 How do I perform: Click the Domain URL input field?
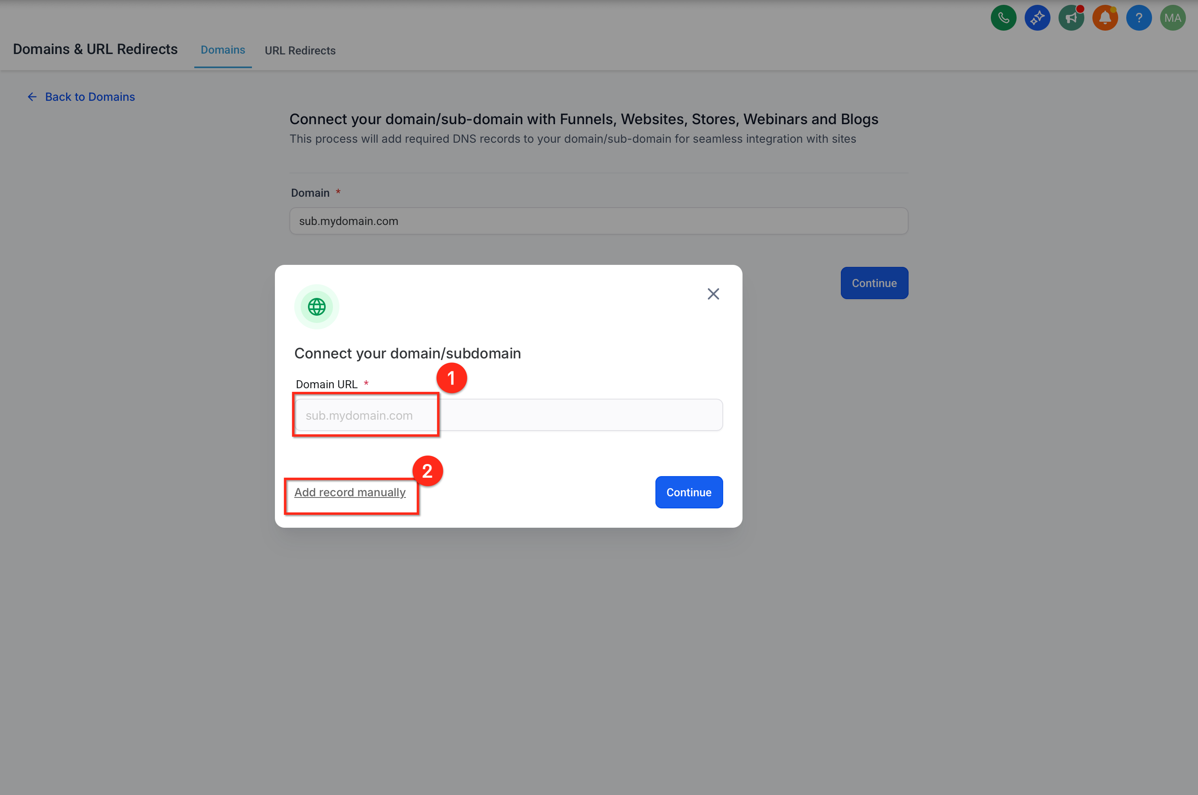click(x=507, y=415)
